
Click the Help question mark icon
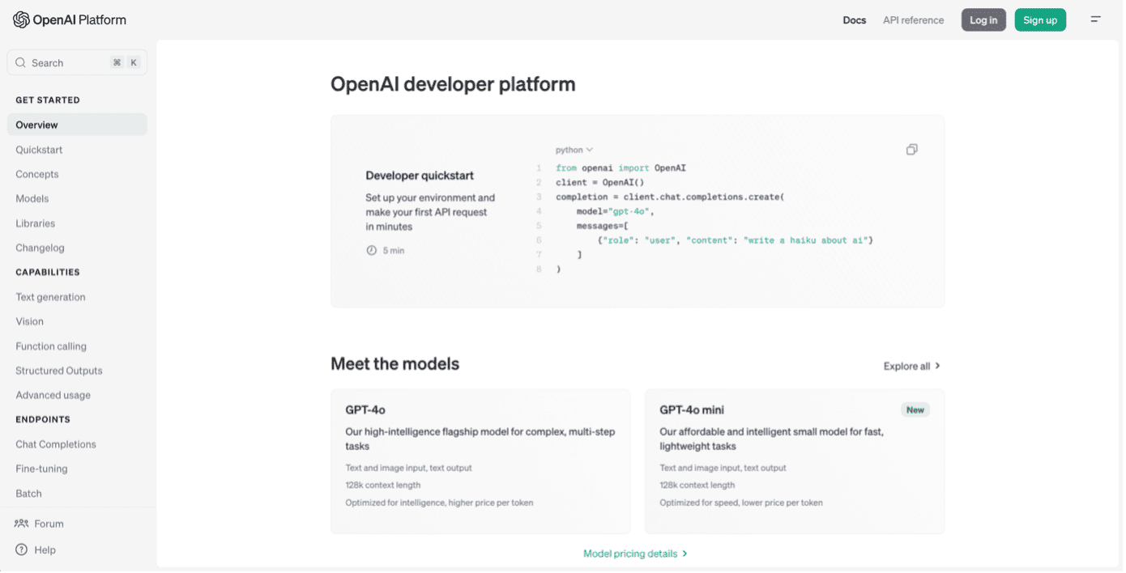22,550
